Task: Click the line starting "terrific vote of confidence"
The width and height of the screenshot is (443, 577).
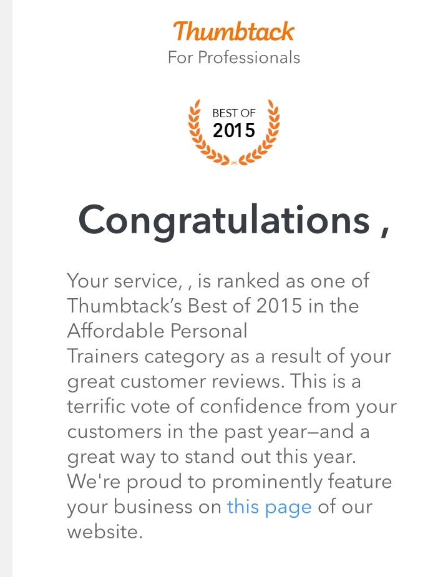Action: tap(231, 406)
